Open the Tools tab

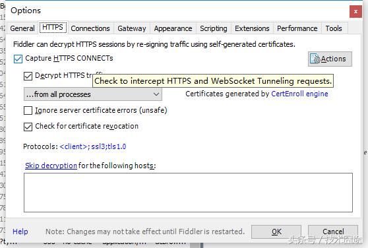(334, 28)
